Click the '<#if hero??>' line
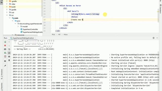The height and width of the screenshot is (91, 162). (x=73, y=11)
